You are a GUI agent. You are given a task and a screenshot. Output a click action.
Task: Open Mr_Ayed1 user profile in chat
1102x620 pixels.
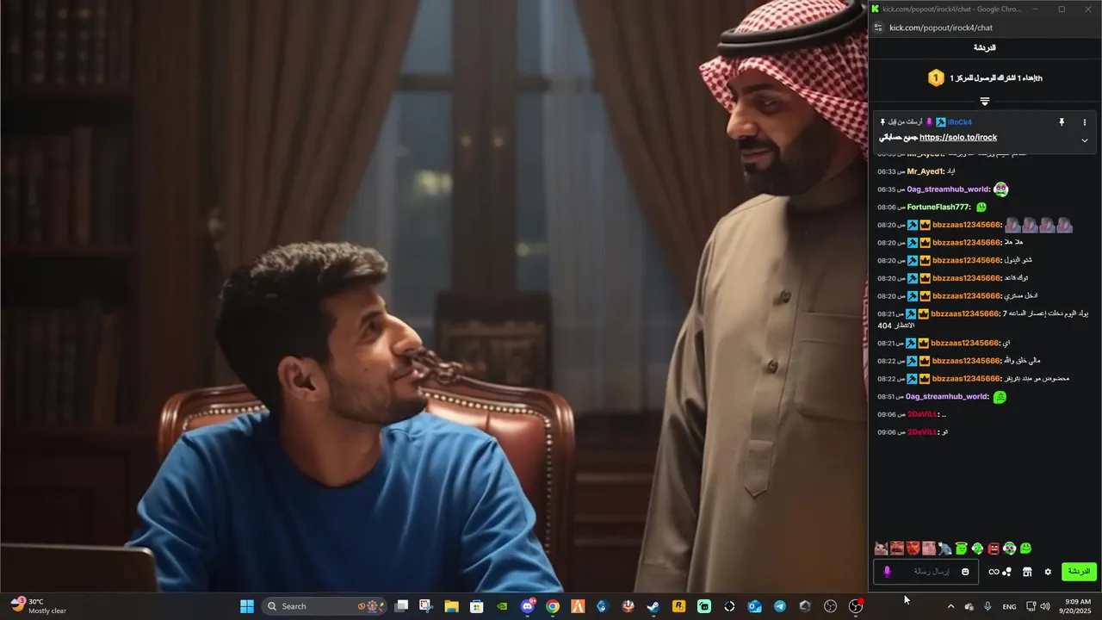pos(926,171)
